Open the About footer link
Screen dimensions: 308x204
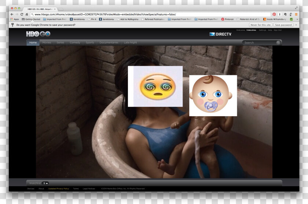click(41, 189)
